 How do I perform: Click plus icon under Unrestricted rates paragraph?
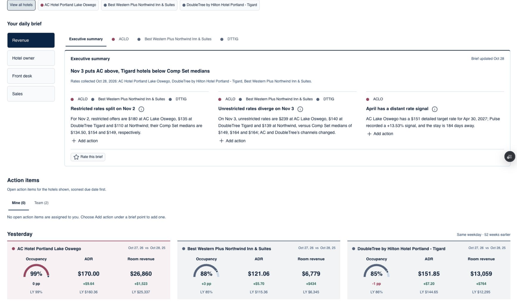coord(221,141)
